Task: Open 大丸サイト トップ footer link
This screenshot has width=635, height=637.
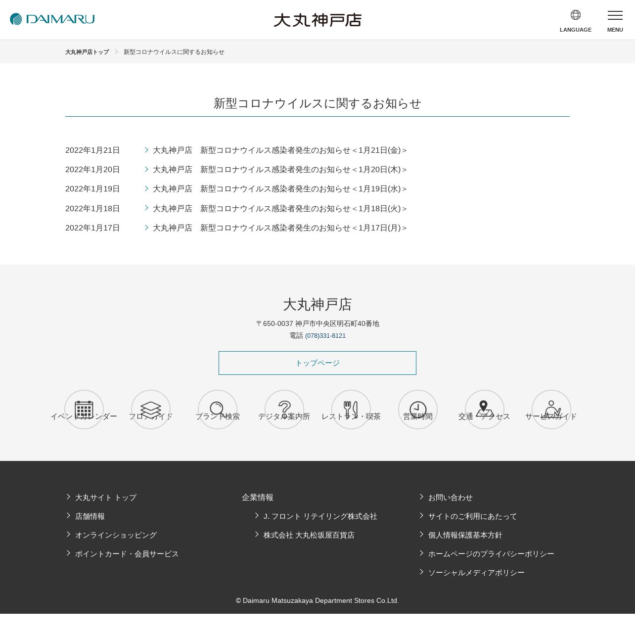Action: click(106, 498)
